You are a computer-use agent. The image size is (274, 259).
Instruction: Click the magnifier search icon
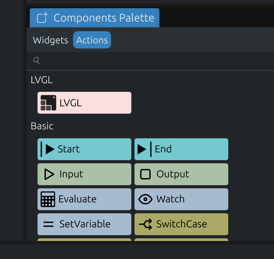point(36,60)
